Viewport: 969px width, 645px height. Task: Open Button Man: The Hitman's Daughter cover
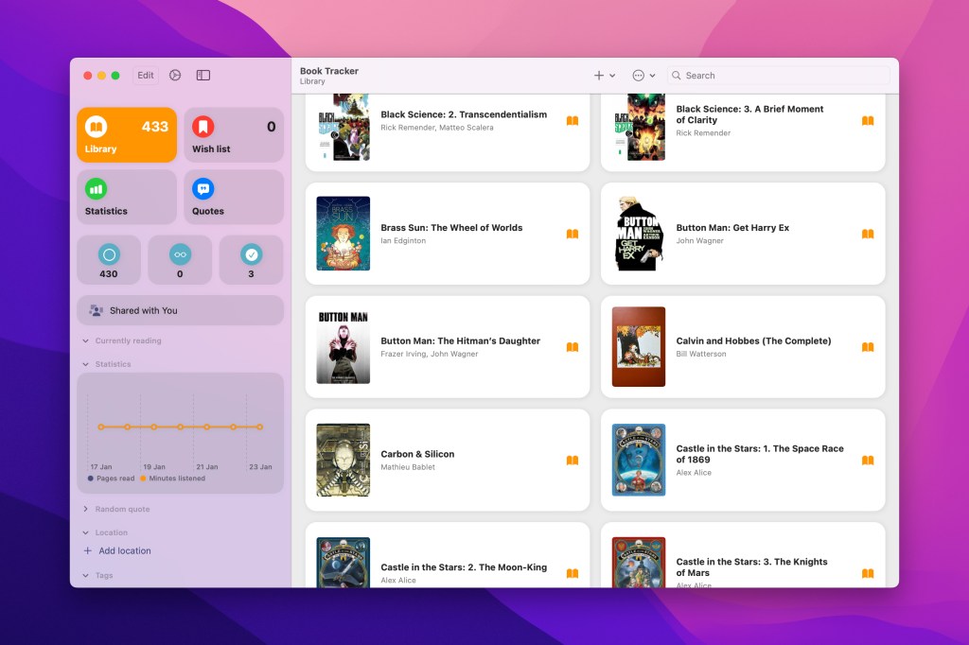pyautogui.click(x=343, y=346)
